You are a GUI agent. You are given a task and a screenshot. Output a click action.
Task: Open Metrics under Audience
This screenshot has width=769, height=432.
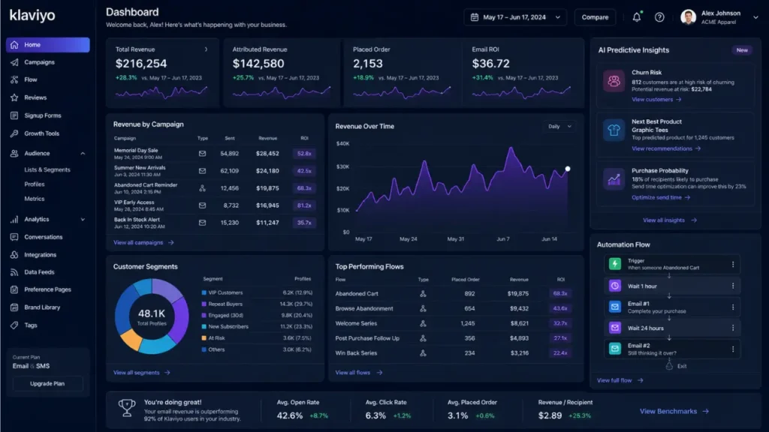[x=35, y=199]
